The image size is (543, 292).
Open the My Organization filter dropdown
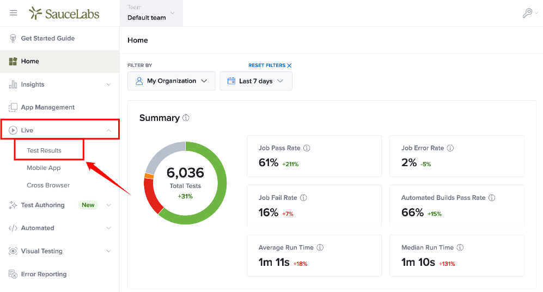coord(172,81)
